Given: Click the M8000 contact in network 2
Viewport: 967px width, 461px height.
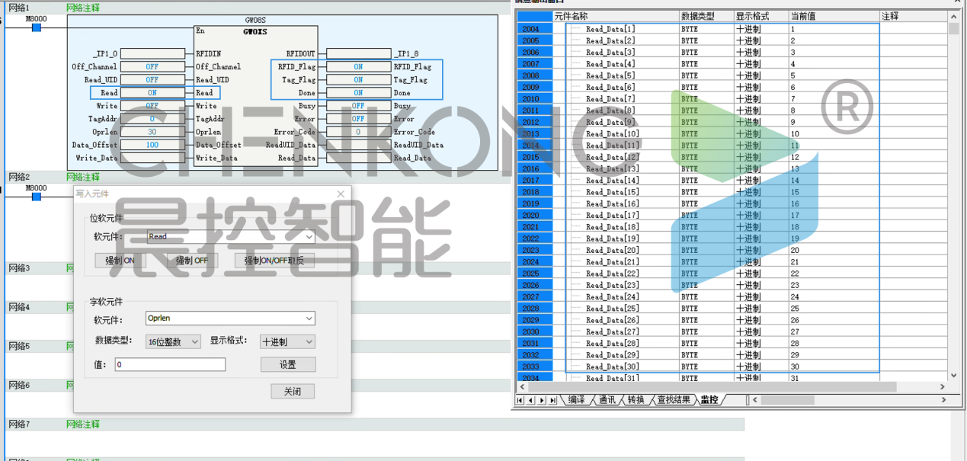Looking at the screenshot, I should pyautogui.click(x=36, y=197).
